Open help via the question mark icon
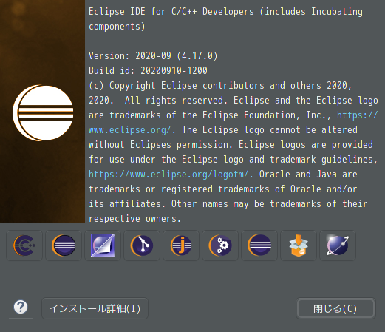The width and height of the screenshot is (385, 332). [21, 307]
